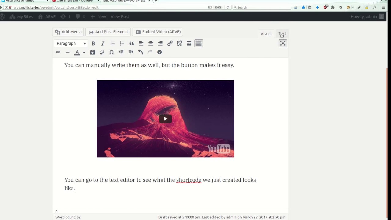Open the Paragraph format dropdown
The width and height of the screenshot is (391, 220).
[x=71, y=43]
